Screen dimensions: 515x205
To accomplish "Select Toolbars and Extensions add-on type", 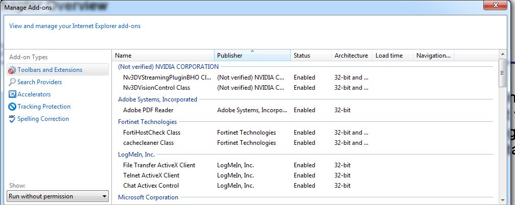I will pyautogui.click(x=58, y=69).
